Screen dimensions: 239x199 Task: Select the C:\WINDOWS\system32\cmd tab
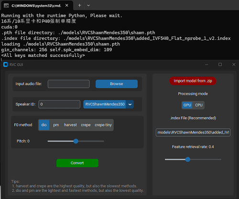(37, 6)
